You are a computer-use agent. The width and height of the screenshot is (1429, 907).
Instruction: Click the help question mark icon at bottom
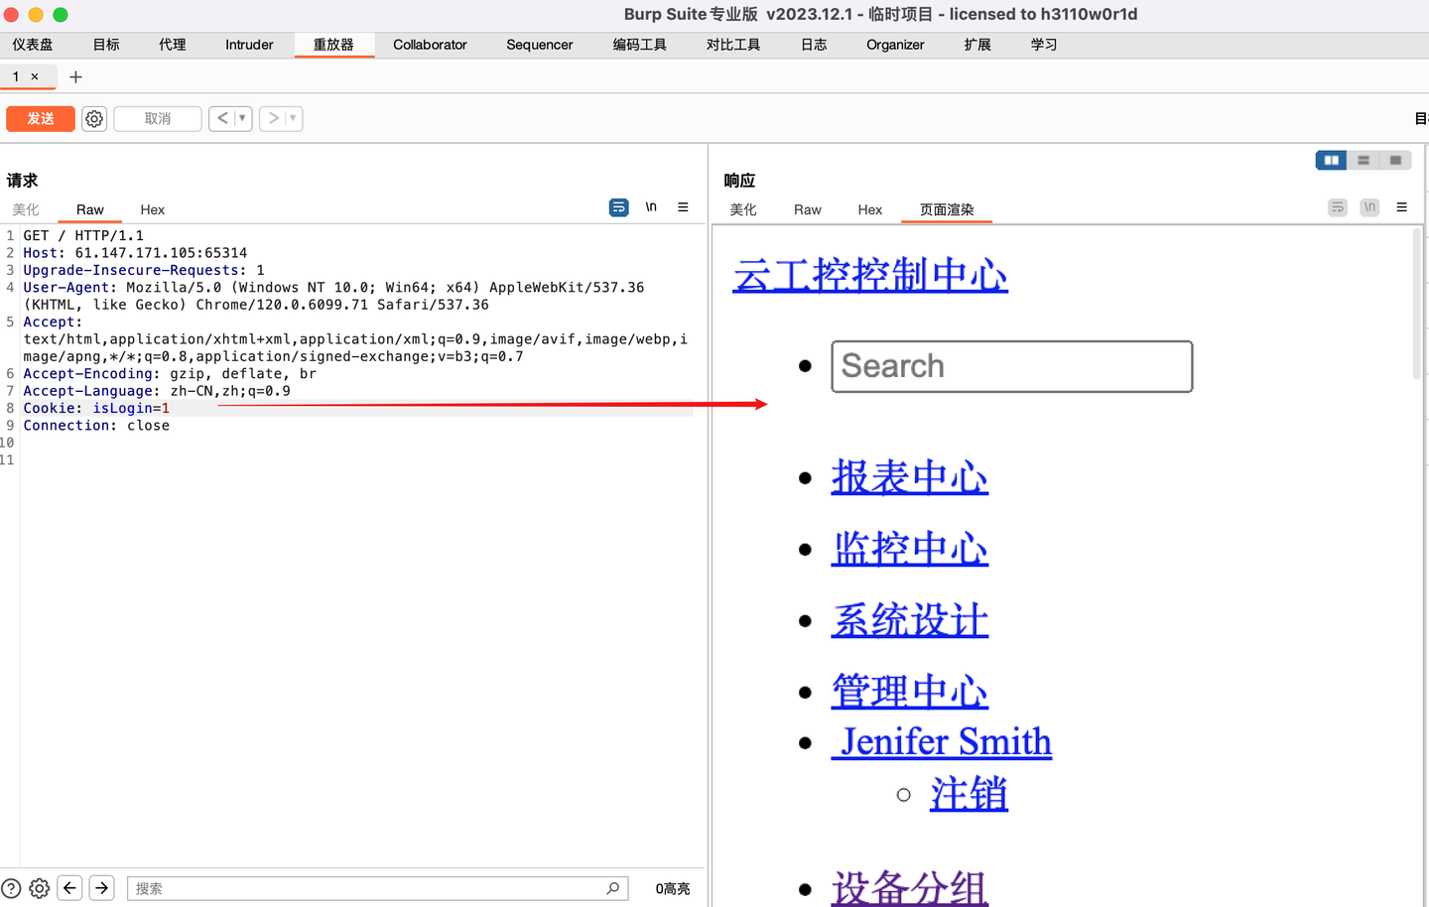(x=10, y=888)
